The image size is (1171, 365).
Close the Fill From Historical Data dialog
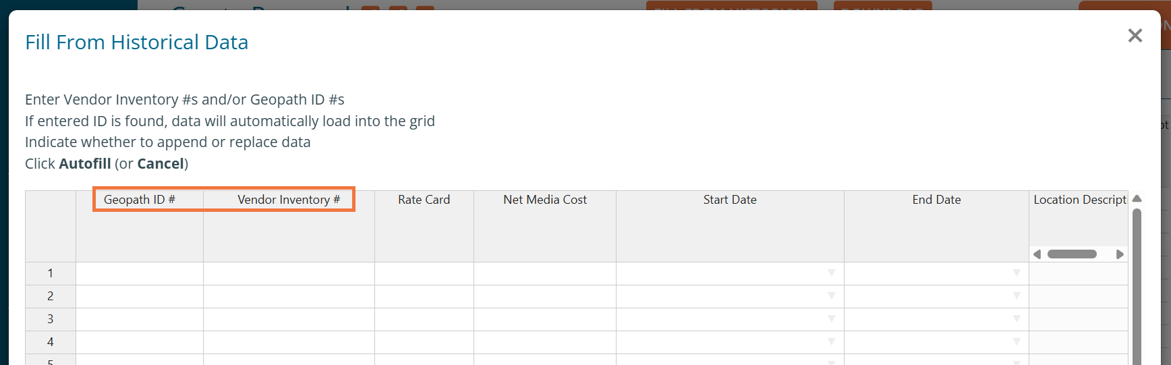[x=1135, y=36]
